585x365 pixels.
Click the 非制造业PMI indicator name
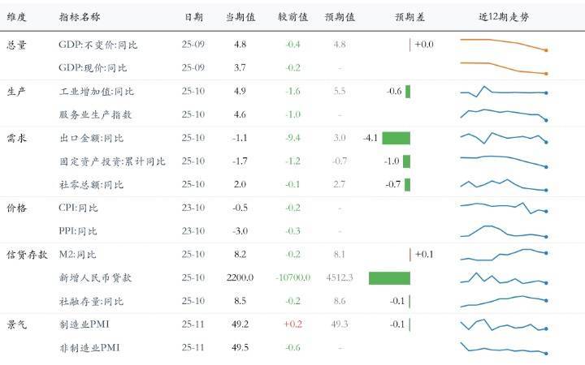[x=89, y=348]
